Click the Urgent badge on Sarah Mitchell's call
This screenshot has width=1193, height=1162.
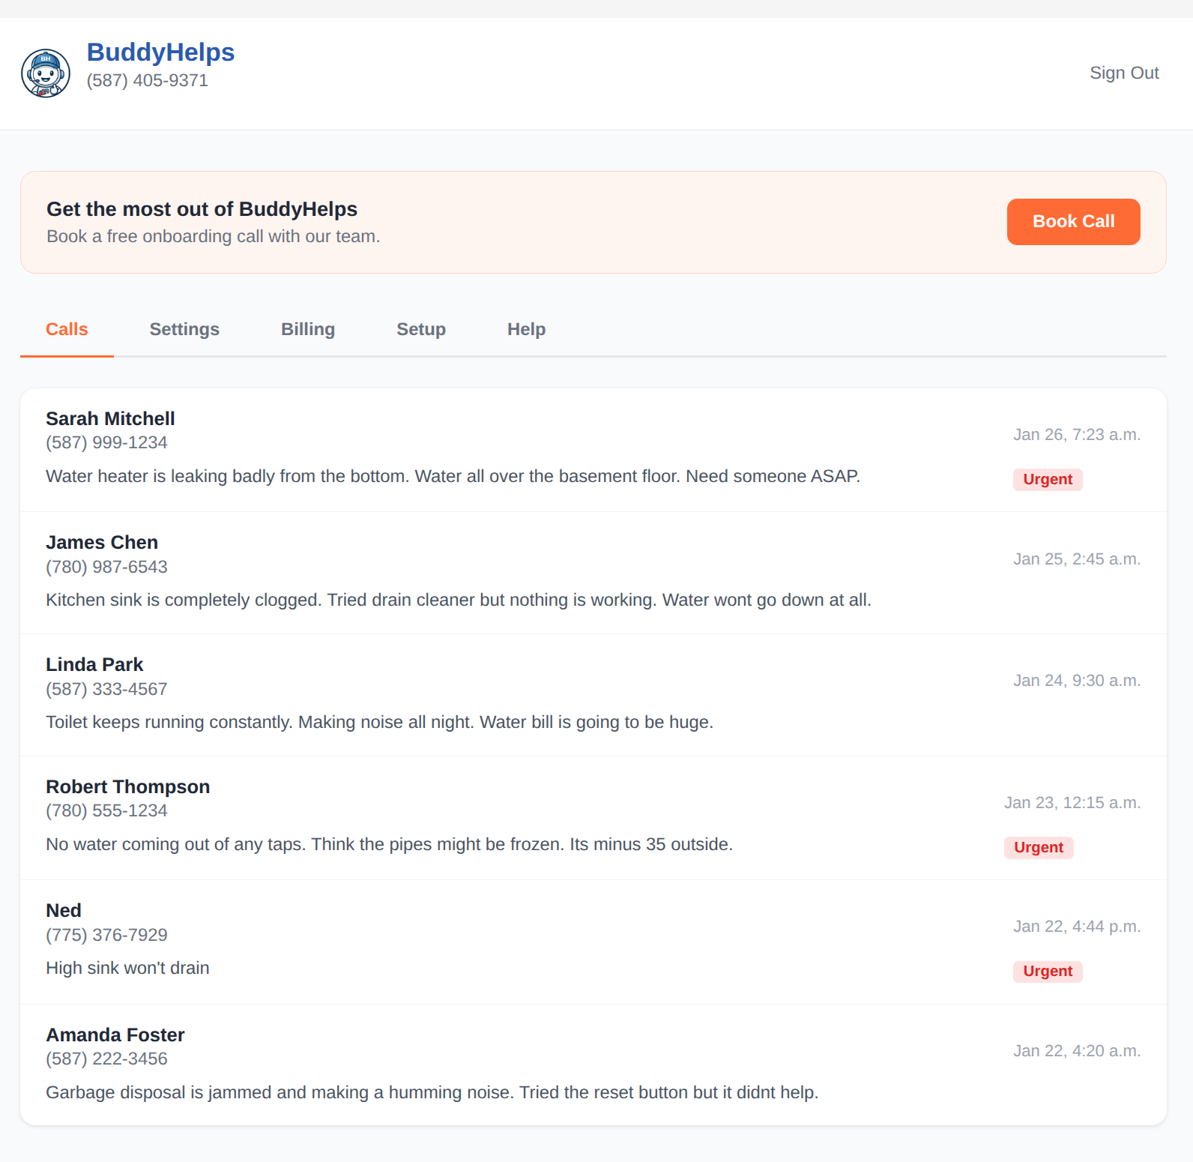pos(1047,480)
